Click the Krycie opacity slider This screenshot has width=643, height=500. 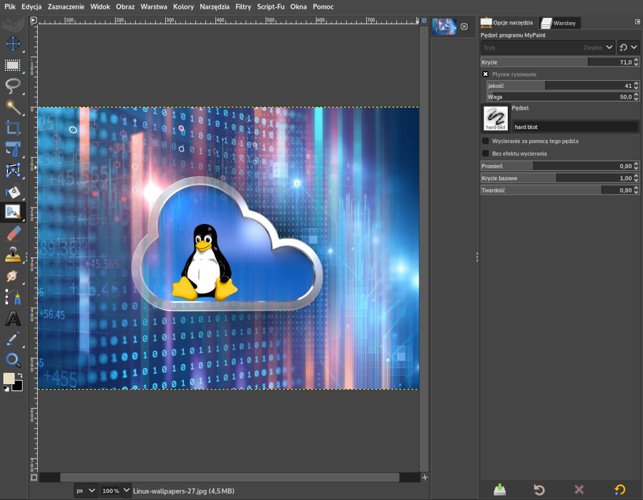point(559,62)
